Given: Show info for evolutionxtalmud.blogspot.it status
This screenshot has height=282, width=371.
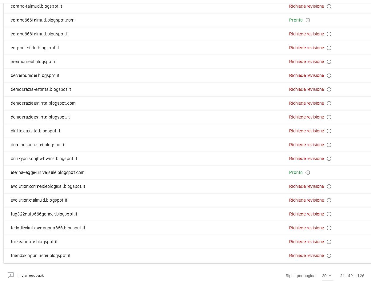Looking at the screenshot, I should [329, 200].
